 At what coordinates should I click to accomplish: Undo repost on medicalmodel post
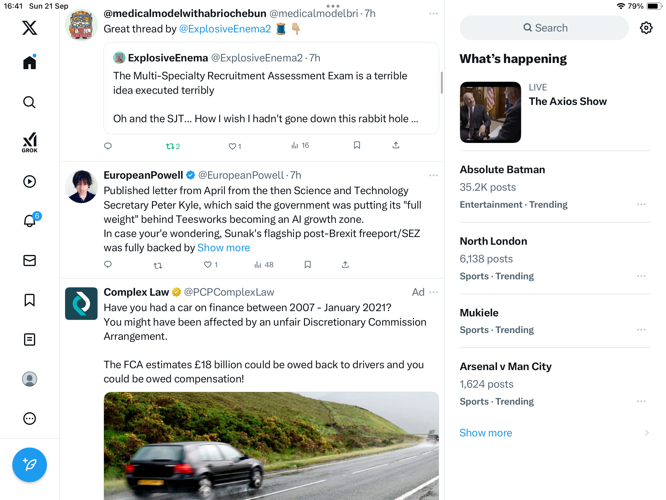coord(170,146)
